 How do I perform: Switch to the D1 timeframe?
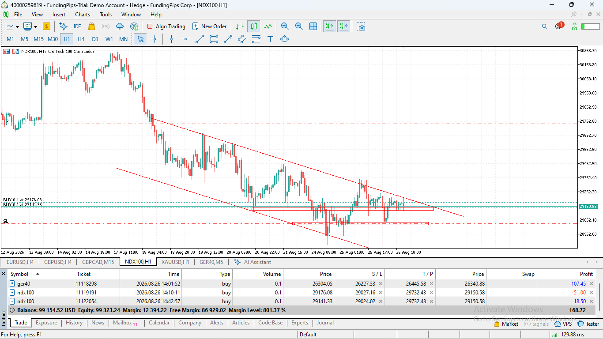pos(95,39)
